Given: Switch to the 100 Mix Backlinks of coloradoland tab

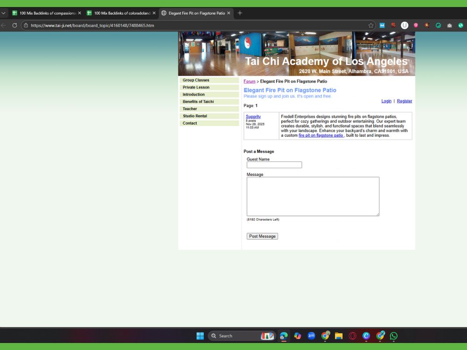Looking at the screenshot, I should click(x=121, y=13).
